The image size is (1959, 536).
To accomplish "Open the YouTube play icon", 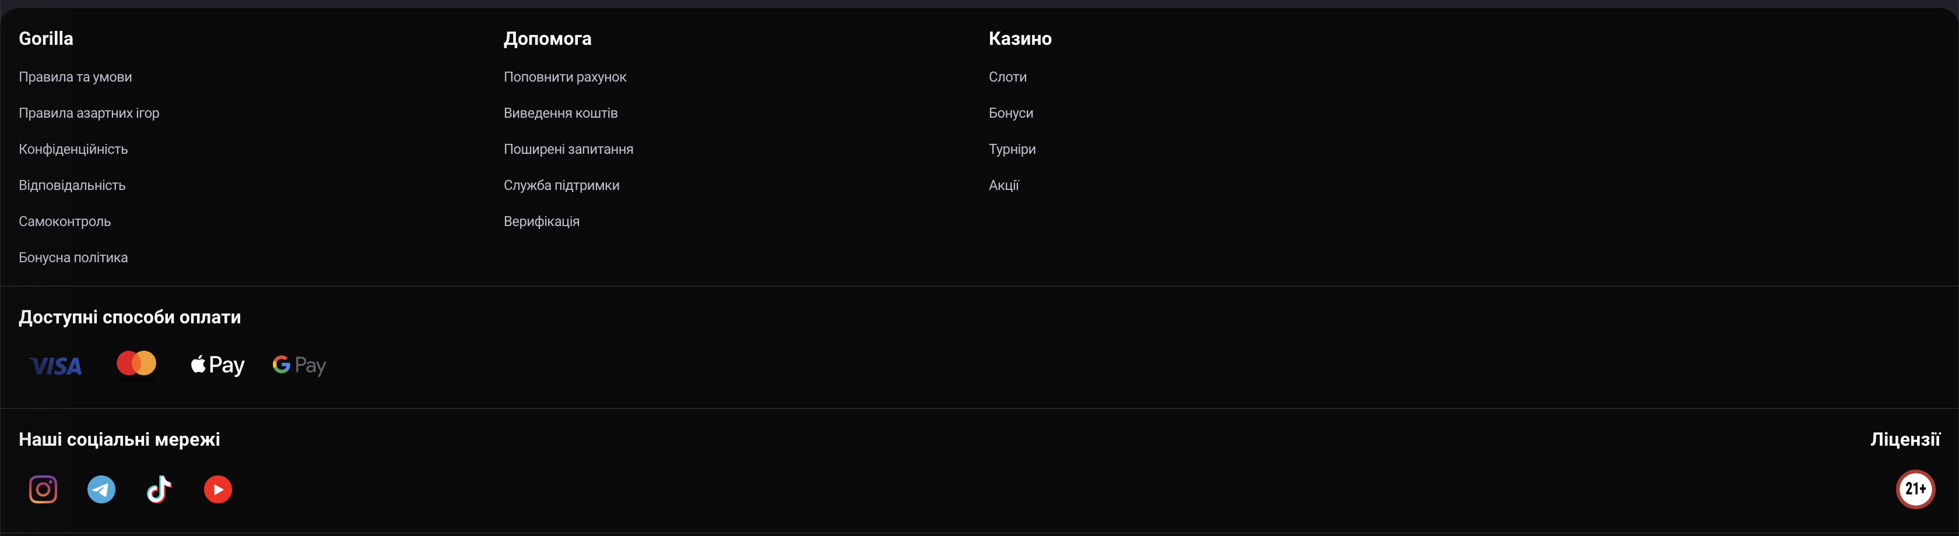I will [217, 489].
